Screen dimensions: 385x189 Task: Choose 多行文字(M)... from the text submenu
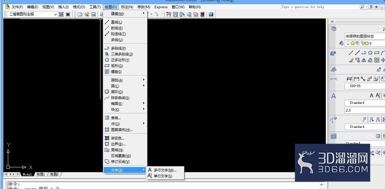[x=165, y=170]
